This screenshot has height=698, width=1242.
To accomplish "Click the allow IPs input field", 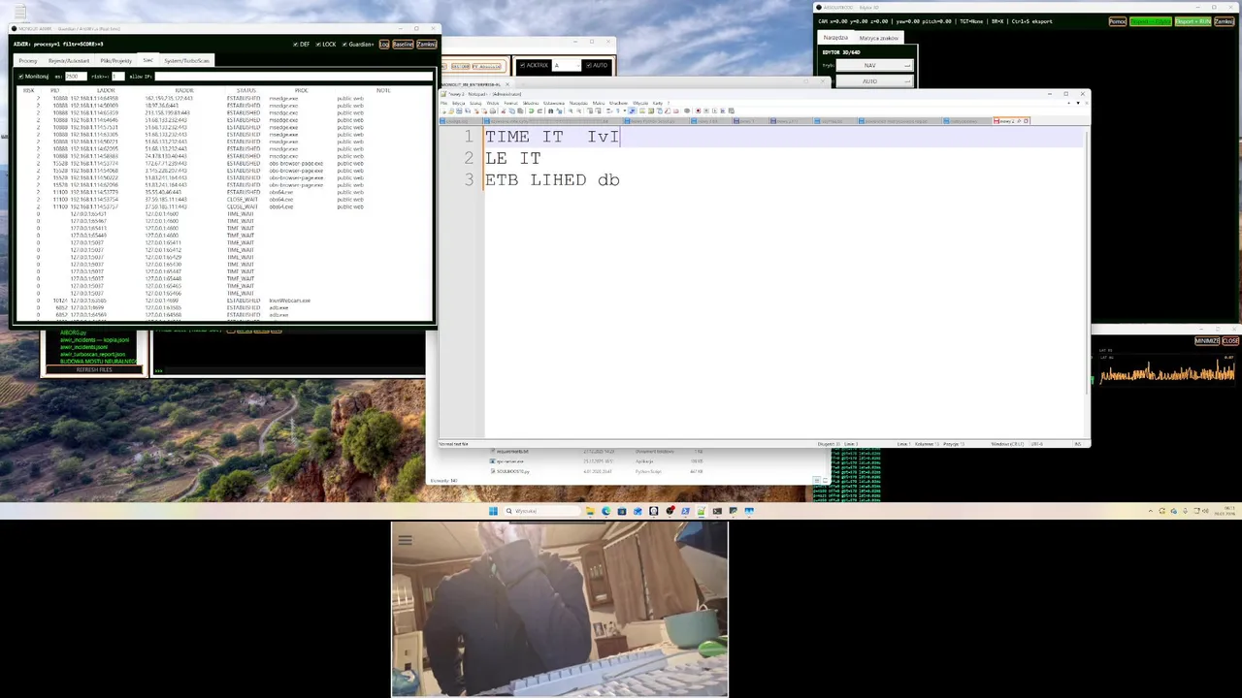I will [292, 76].
